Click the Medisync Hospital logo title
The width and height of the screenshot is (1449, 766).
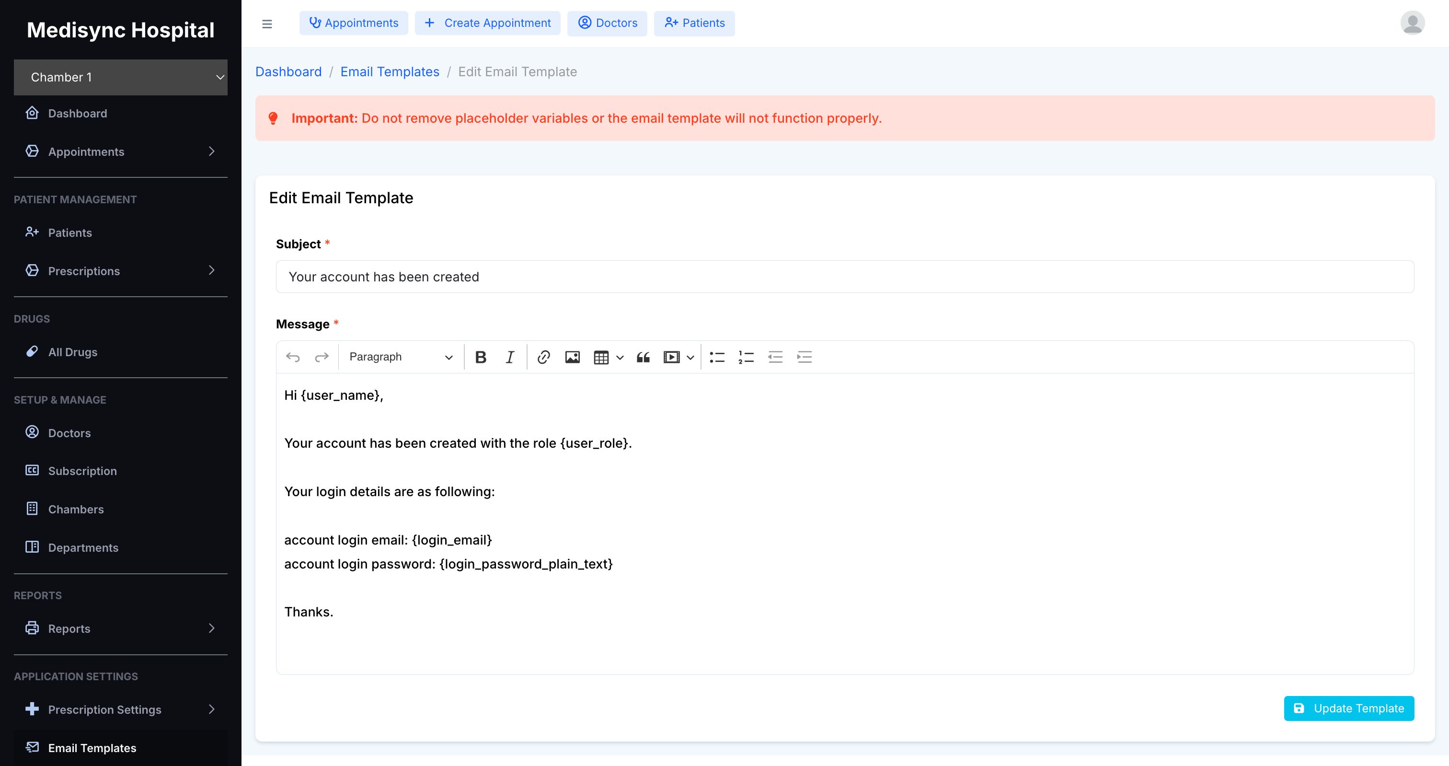tap(120, 30)
